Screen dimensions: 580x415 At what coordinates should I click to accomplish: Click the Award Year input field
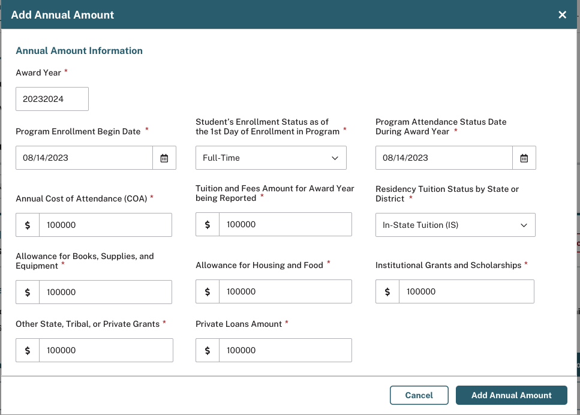point(52,99)
